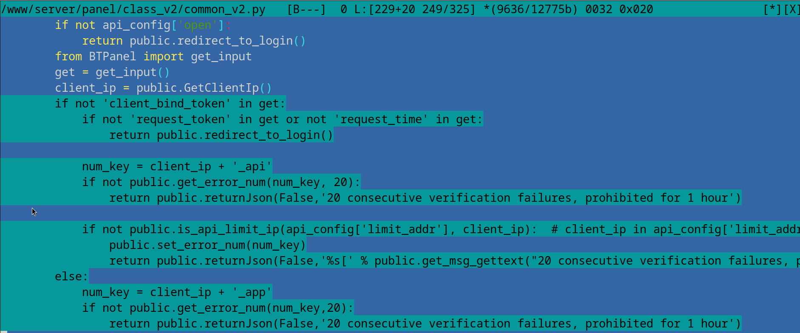Viewport: 800px width, 333px height.
Task: Click the yellow import keyword
Action: (163, 56)
